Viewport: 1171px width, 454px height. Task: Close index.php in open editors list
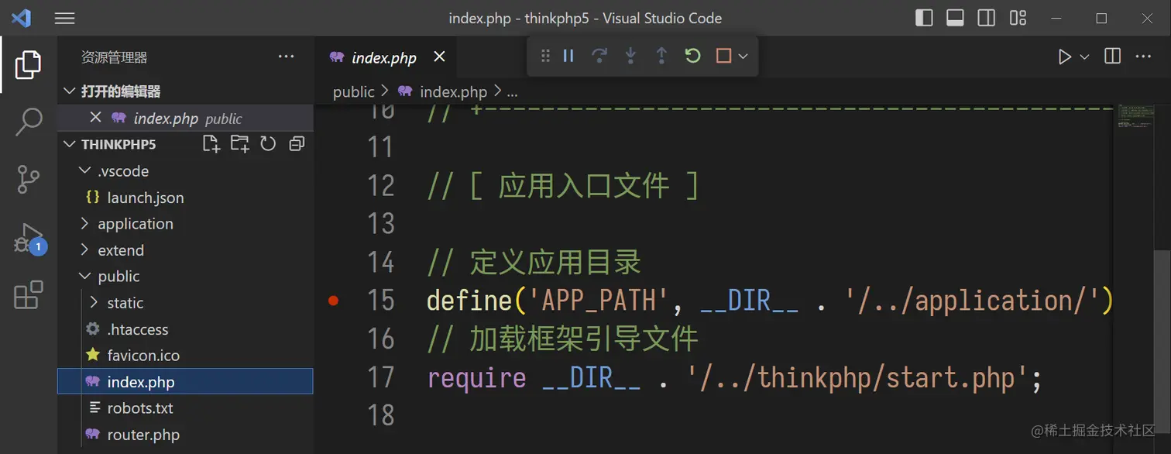(x=95, y=117)
